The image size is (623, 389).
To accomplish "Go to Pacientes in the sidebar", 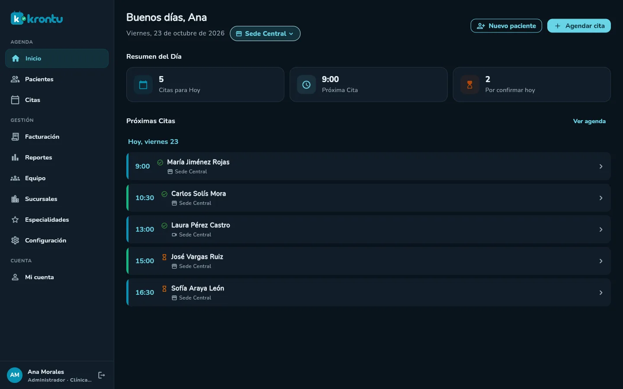I will (x=57, y=79).
